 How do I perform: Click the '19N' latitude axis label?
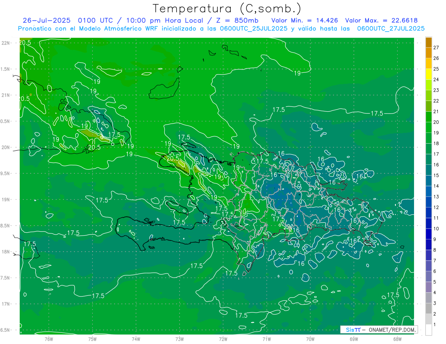click(x=5, y=199)
